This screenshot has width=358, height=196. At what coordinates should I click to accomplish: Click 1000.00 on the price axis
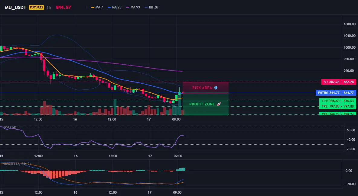click(350, 47)
